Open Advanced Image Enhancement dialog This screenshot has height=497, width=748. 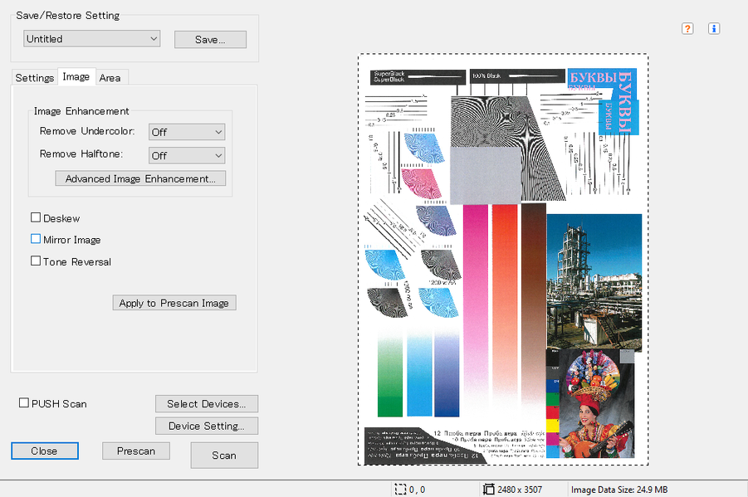click(140, 178)
